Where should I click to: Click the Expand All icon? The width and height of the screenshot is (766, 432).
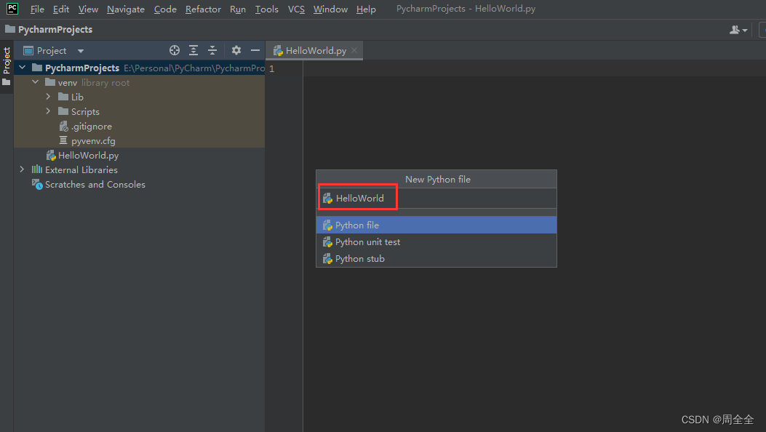[194, 50]
